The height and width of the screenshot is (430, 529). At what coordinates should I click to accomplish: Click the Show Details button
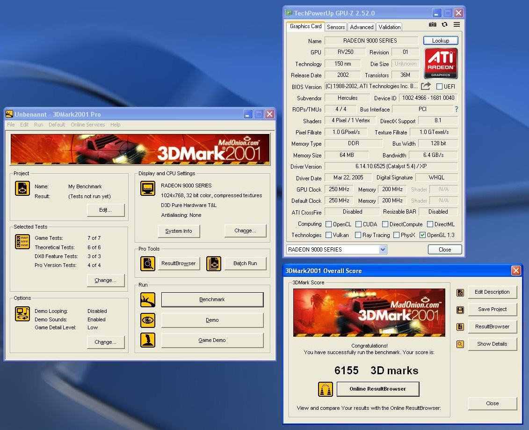(492, 344)
